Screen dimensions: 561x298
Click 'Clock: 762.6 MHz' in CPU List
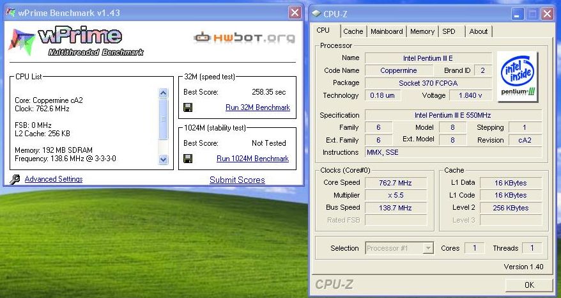[42, 109]
